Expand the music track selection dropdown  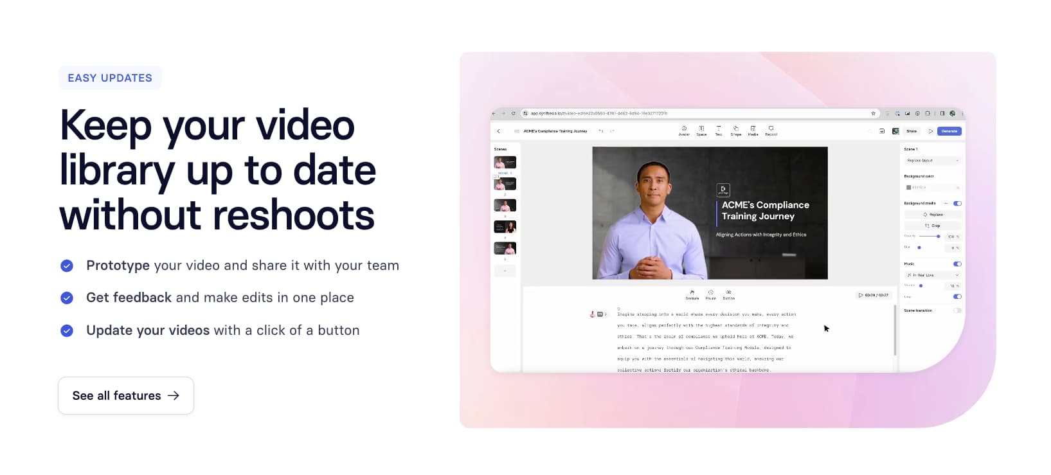[x=932, y=275]
